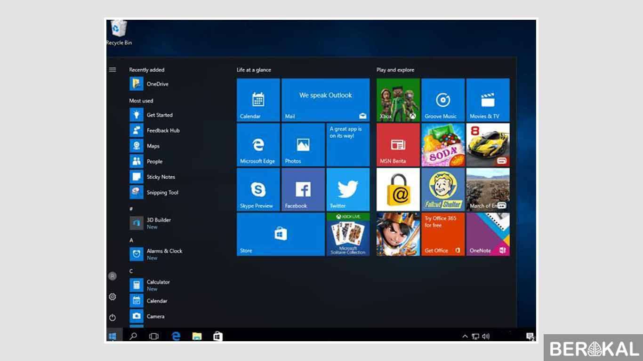Open the Skype Preview tile

click(x=258, y=189)
